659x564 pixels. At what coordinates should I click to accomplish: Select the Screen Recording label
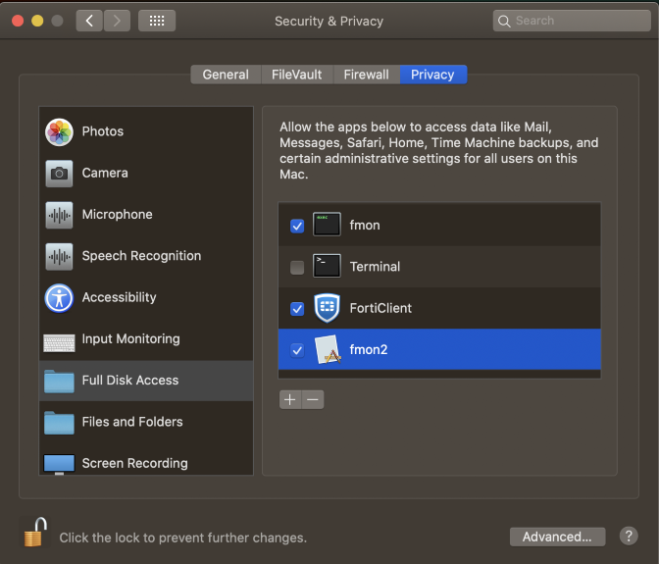click(135, 463)
